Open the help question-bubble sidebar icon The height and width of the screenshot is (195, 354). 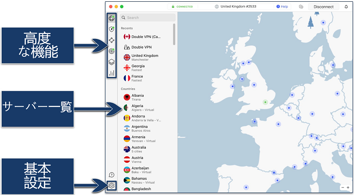pos(112,175)
